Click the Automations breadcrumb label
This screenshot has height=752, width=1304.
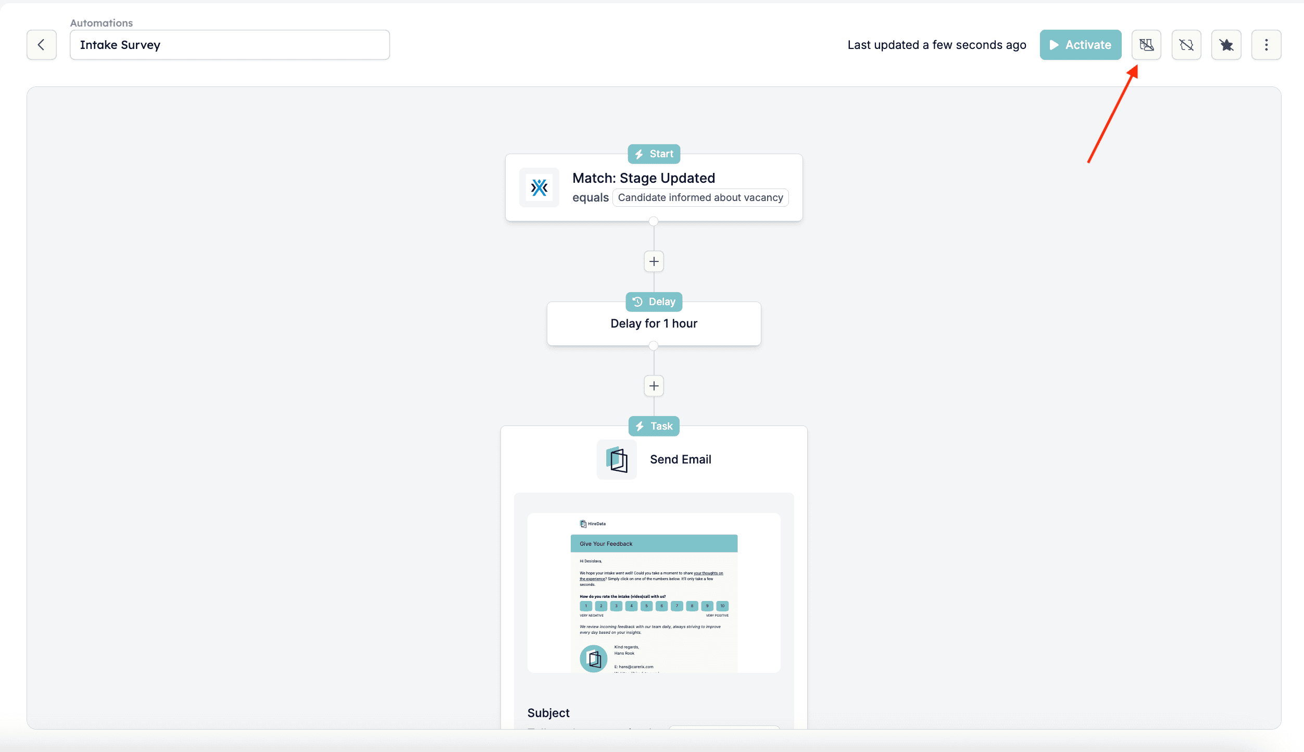tap(102, 23)
